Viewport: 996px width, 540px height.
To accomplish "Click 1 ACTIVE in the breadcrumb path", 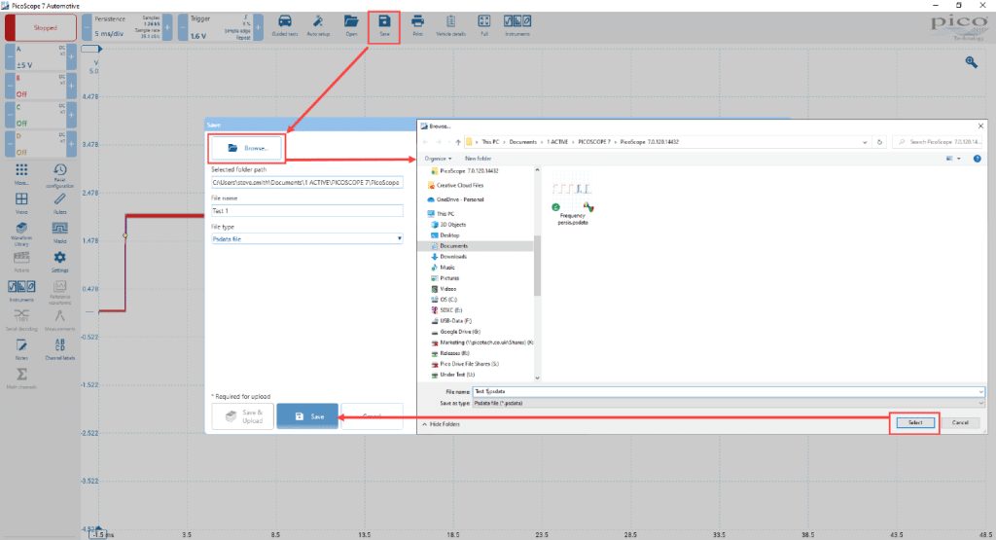I will pyautogui.click(x=557, y=142).
